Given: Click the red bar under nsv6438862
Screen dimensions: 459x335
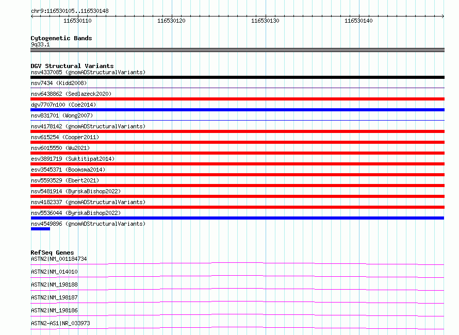Looking at the screenshot, I should (x=237, y=99).
